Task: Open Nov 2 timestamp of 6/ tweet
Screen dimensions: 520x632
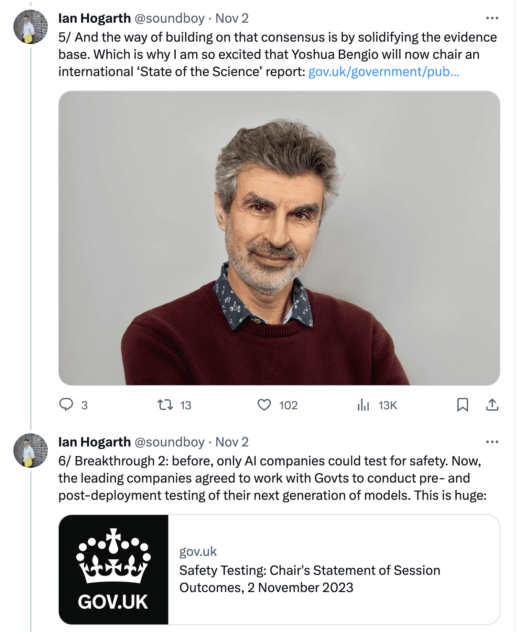Action: pos(232,442)
